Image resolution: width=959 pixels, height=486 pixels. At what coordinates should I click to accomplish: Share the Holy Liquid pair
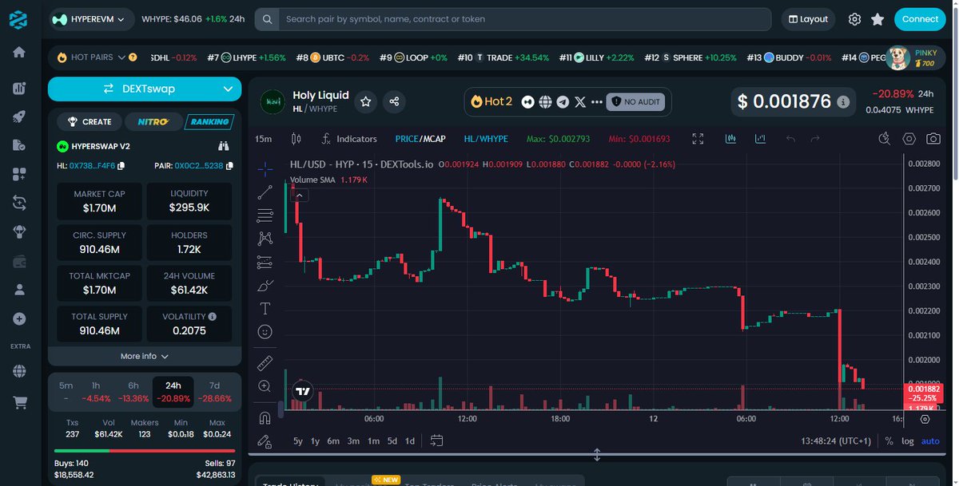(x=394, y=101)
